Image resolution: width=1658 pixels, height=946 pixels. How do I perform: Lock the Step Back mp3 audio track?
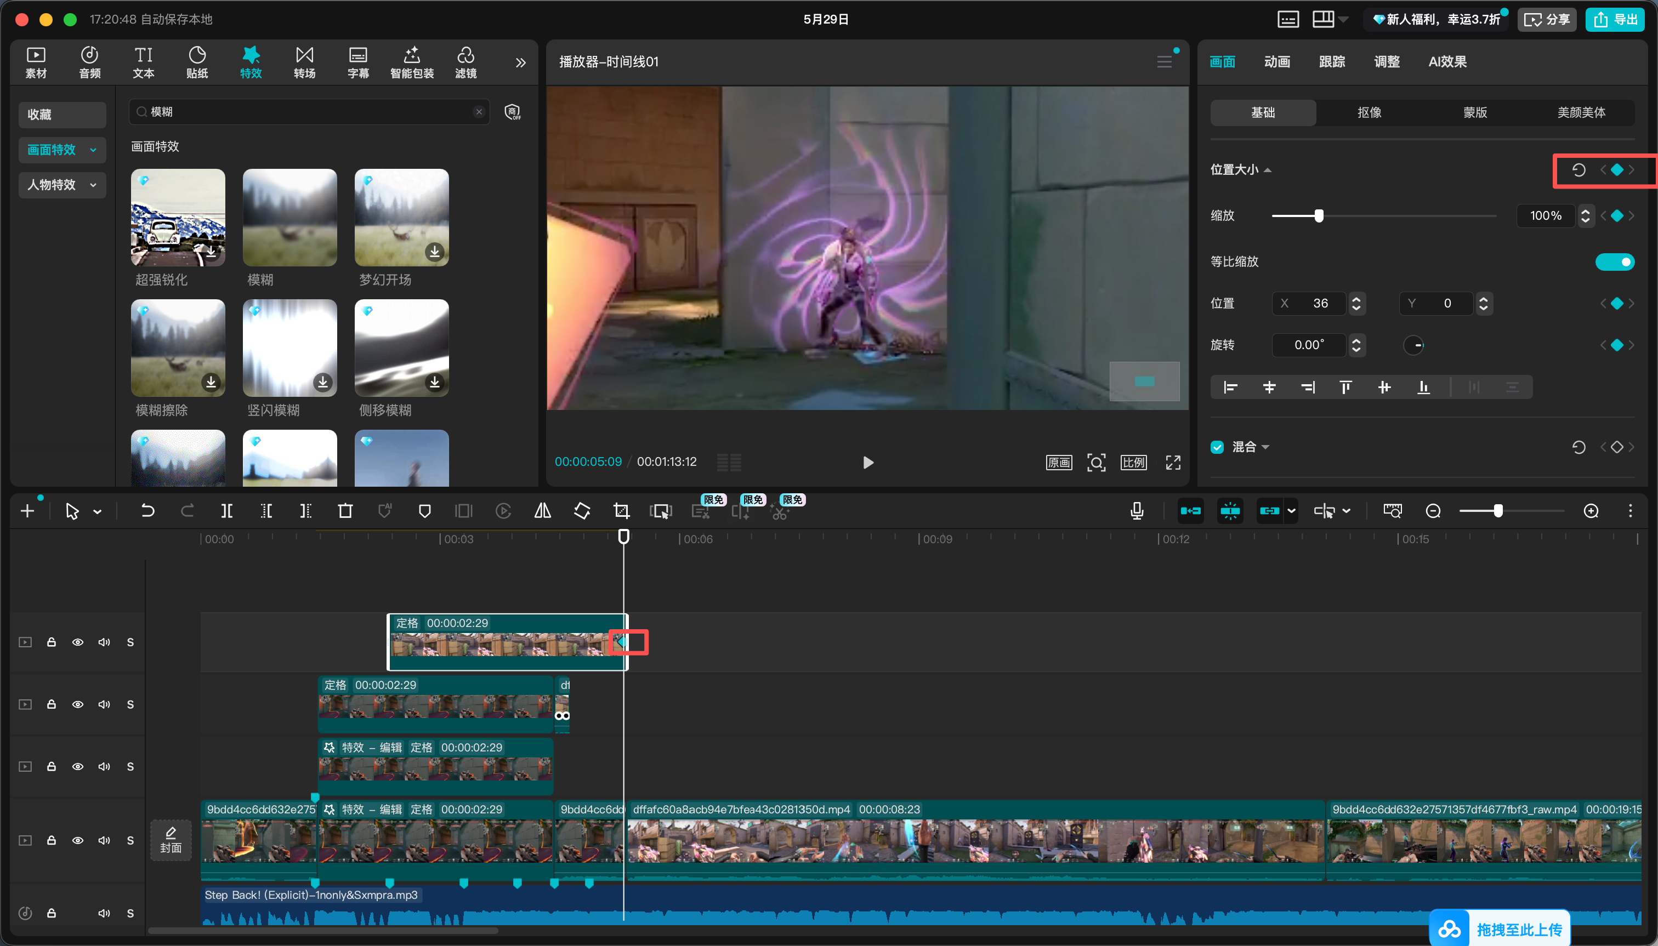click(x=52, y=913)
